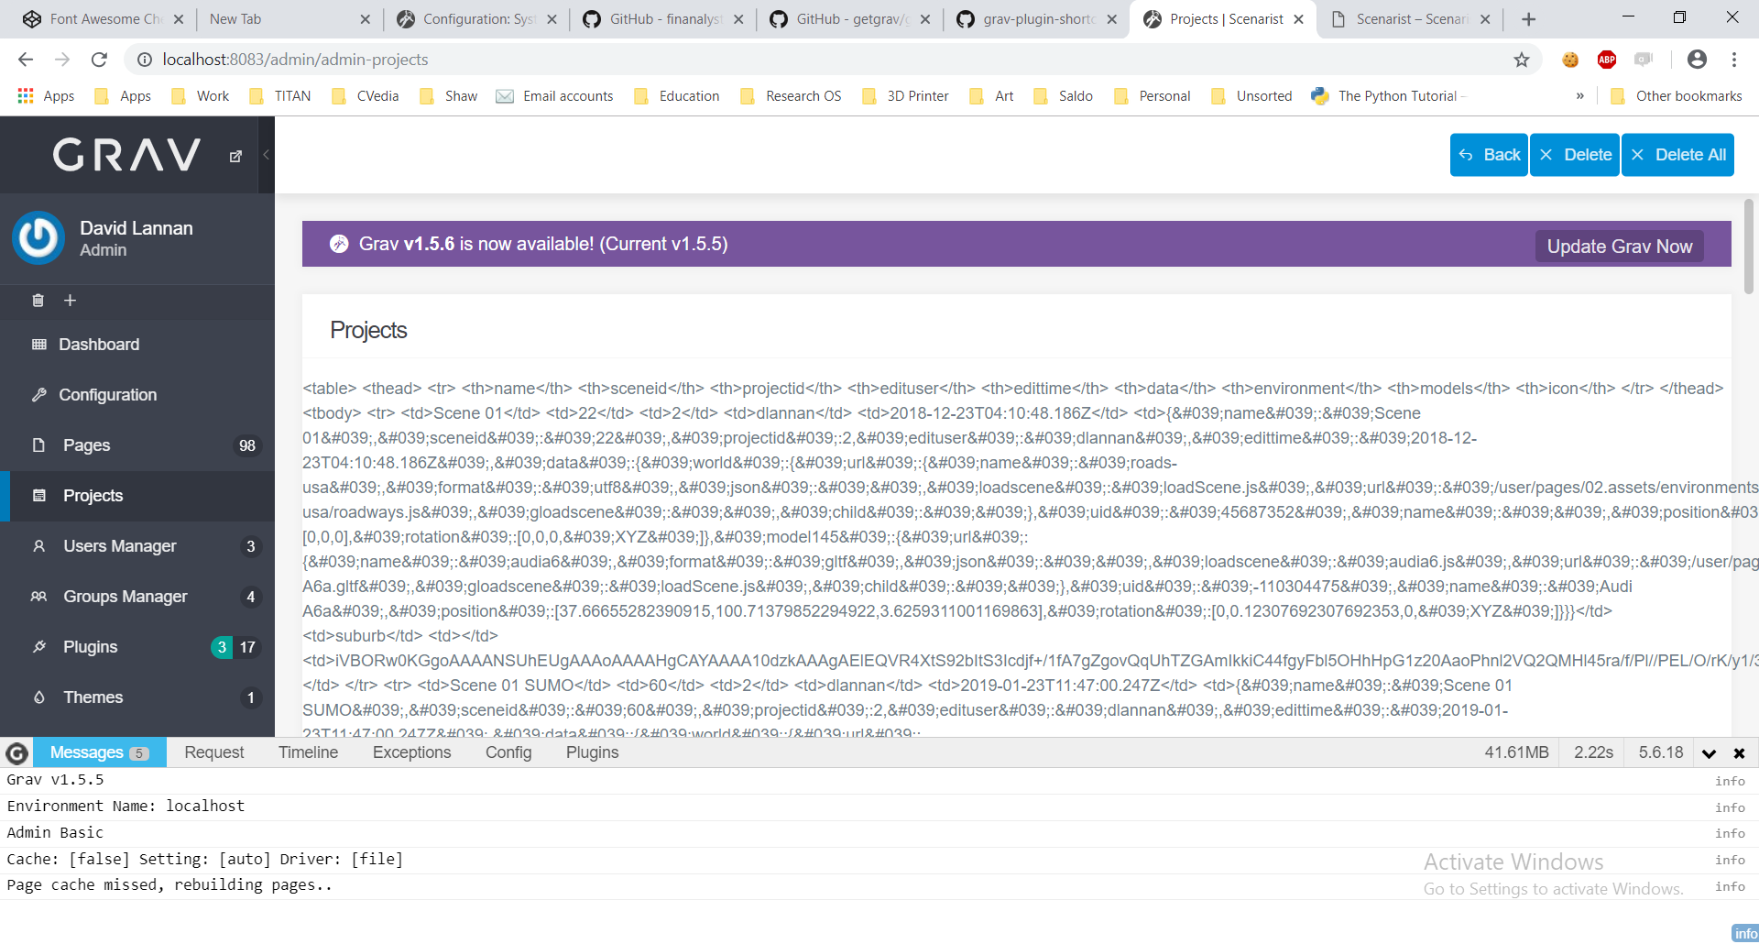The width and height of the screenshot is (1759, 944).
Task: Click the cookie extension icon
Action: click(x=1570, y=60)
